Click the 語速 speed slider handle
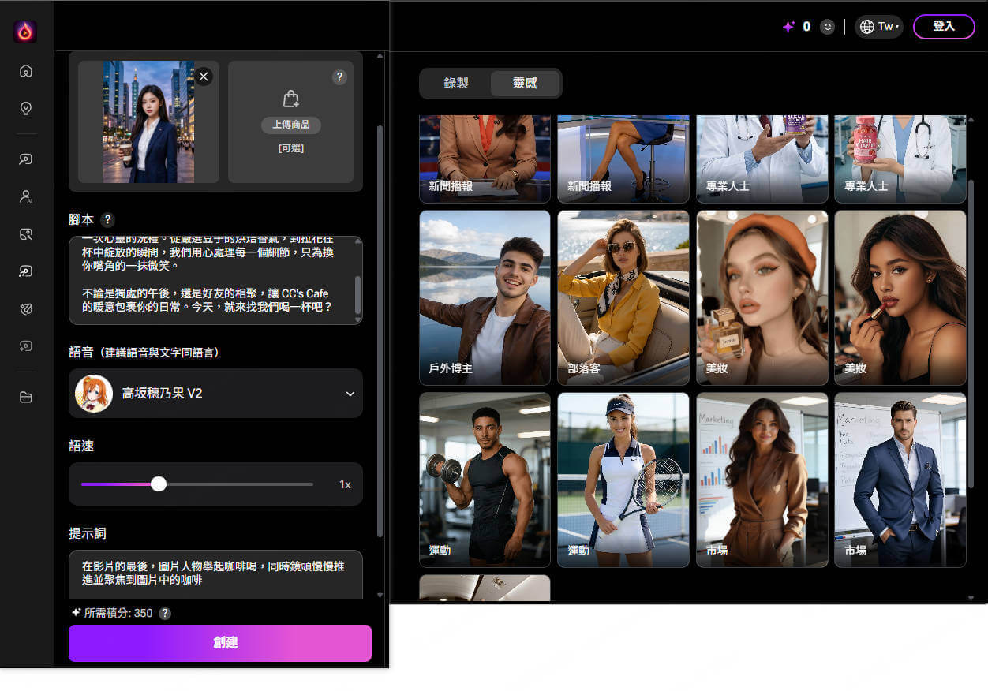This screenshot has height=691, width=988. coord(159,484)
